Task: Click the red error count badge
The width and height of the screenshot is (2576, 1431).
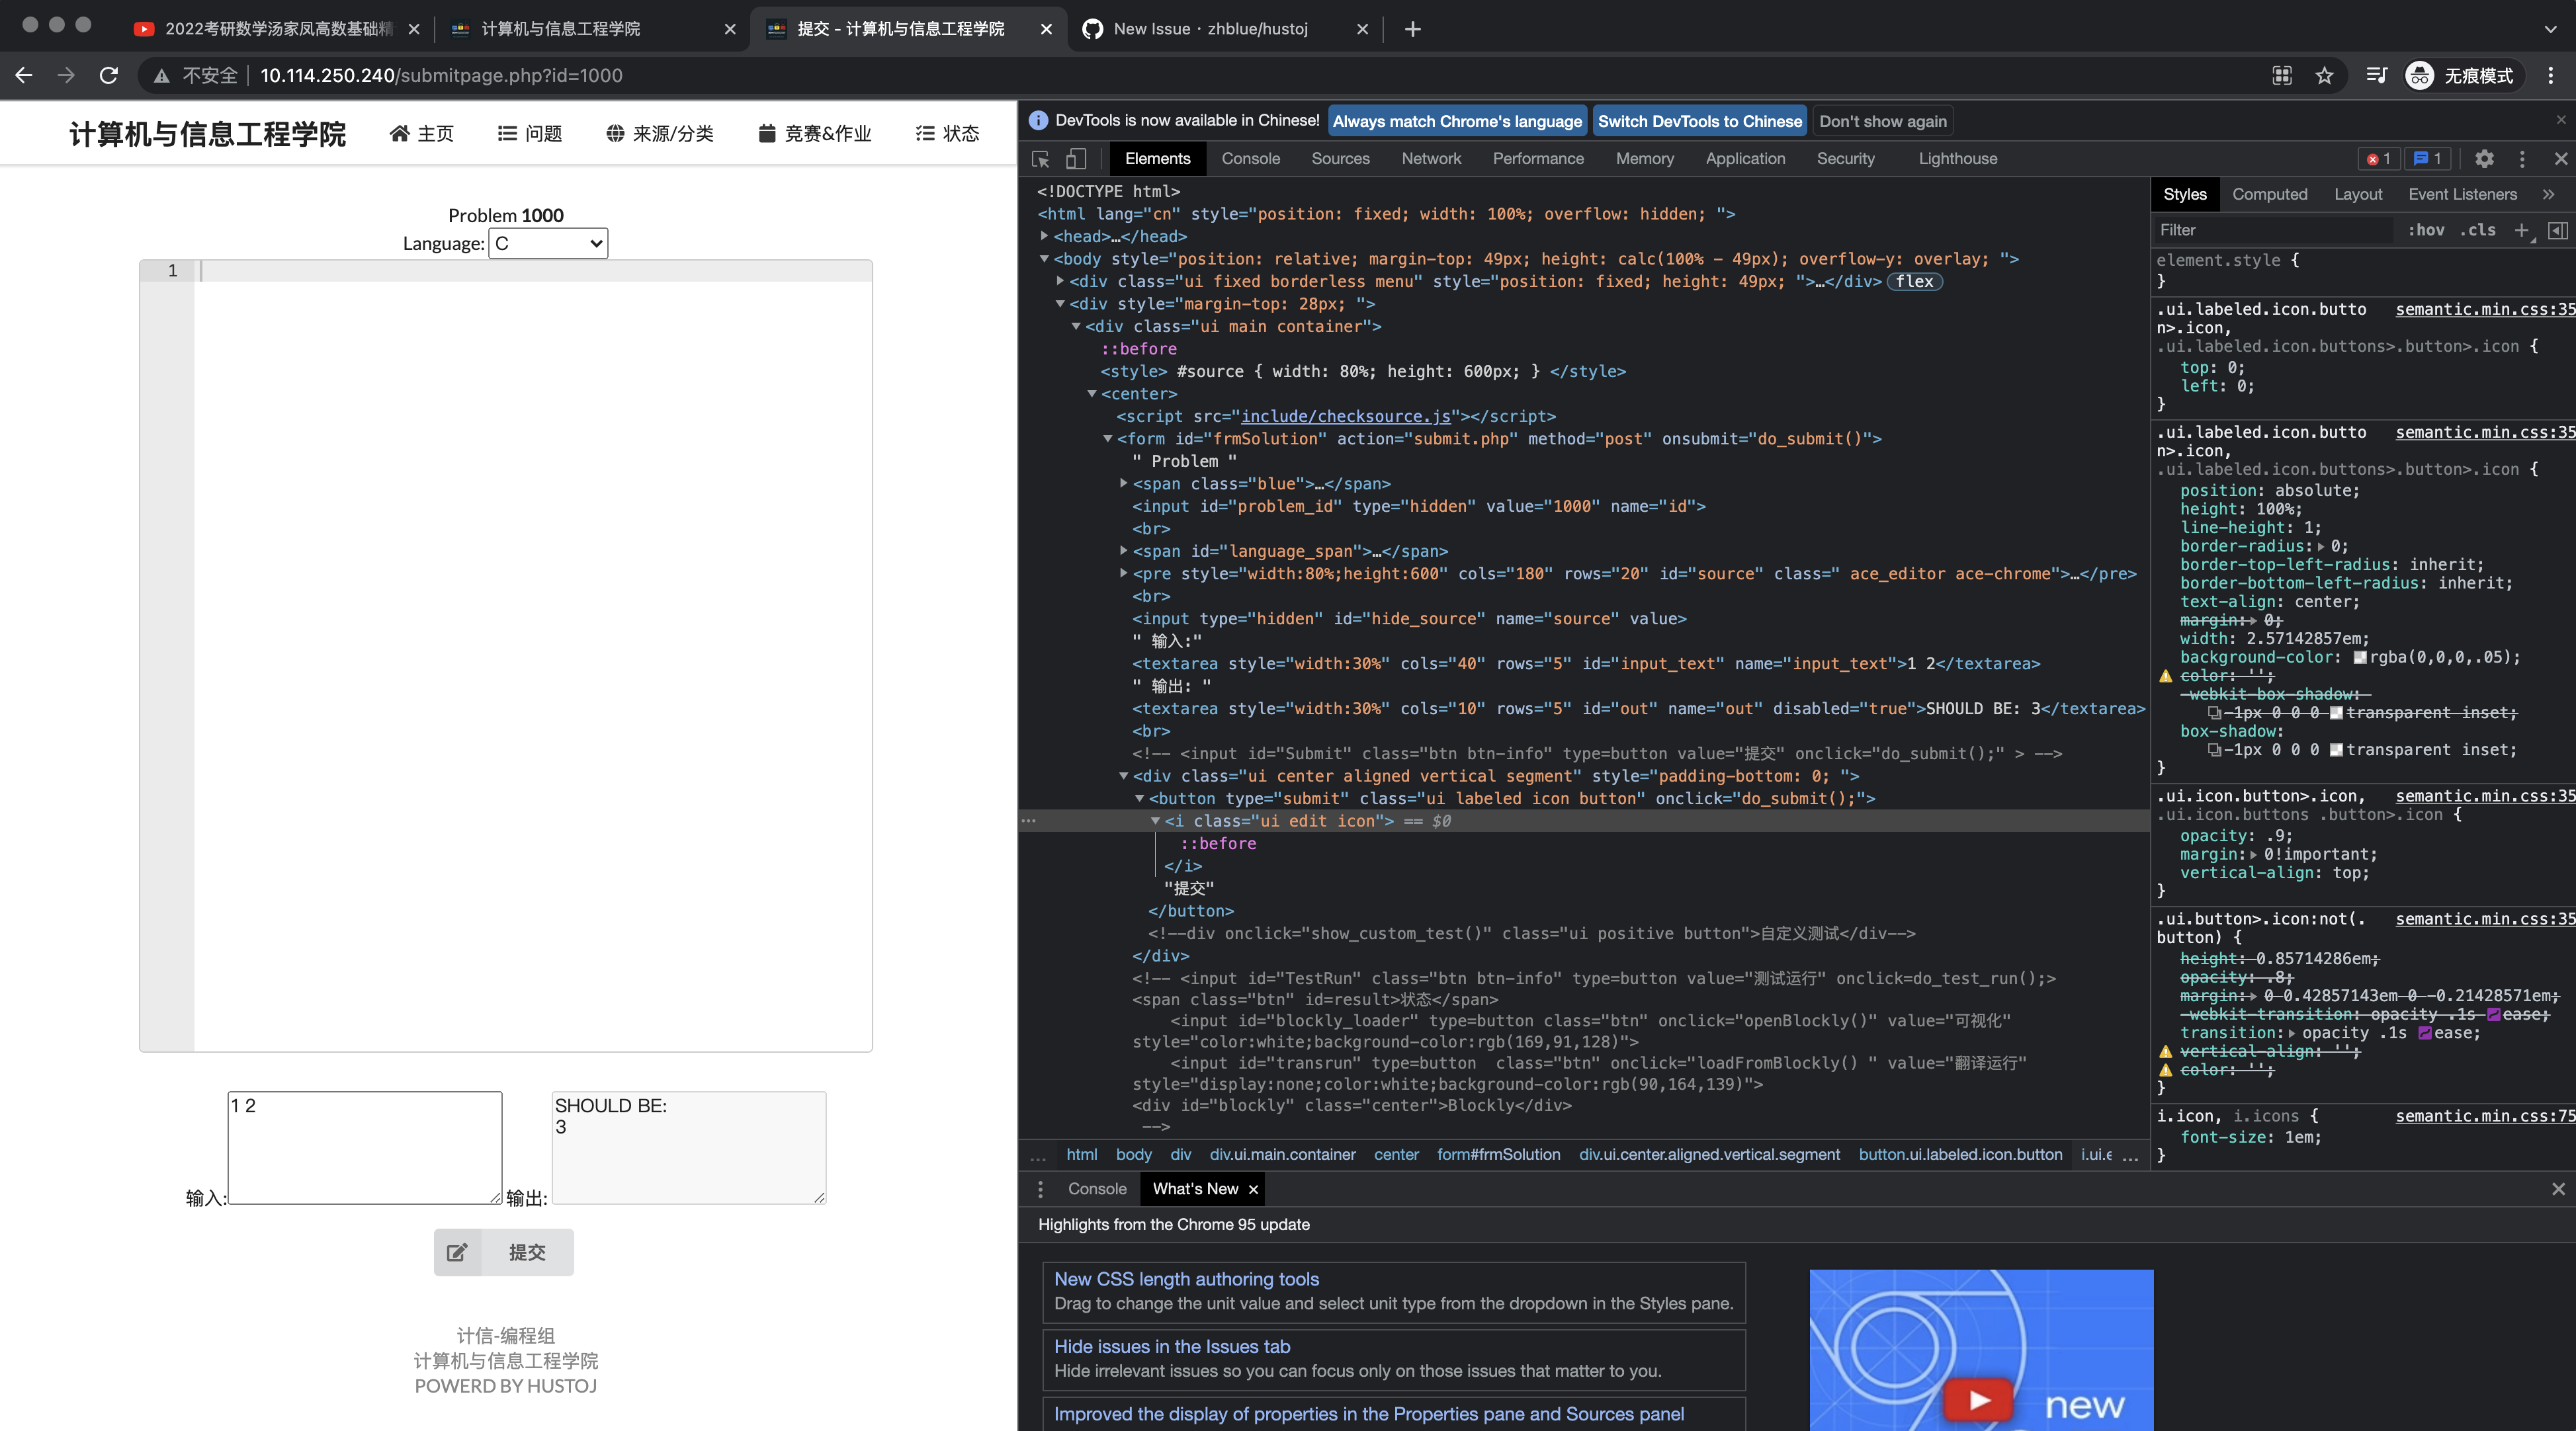Action: [x=2378, y=159]
